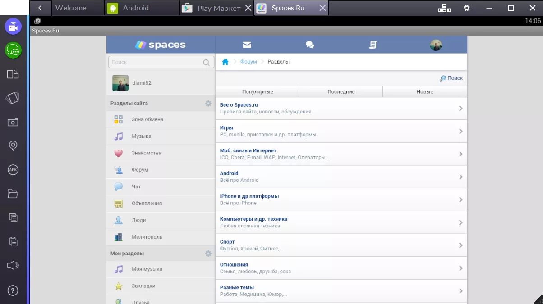
Task: Open the folder icon in emulator sidebar
Action: pyautogui.click(x=13, y=194)
